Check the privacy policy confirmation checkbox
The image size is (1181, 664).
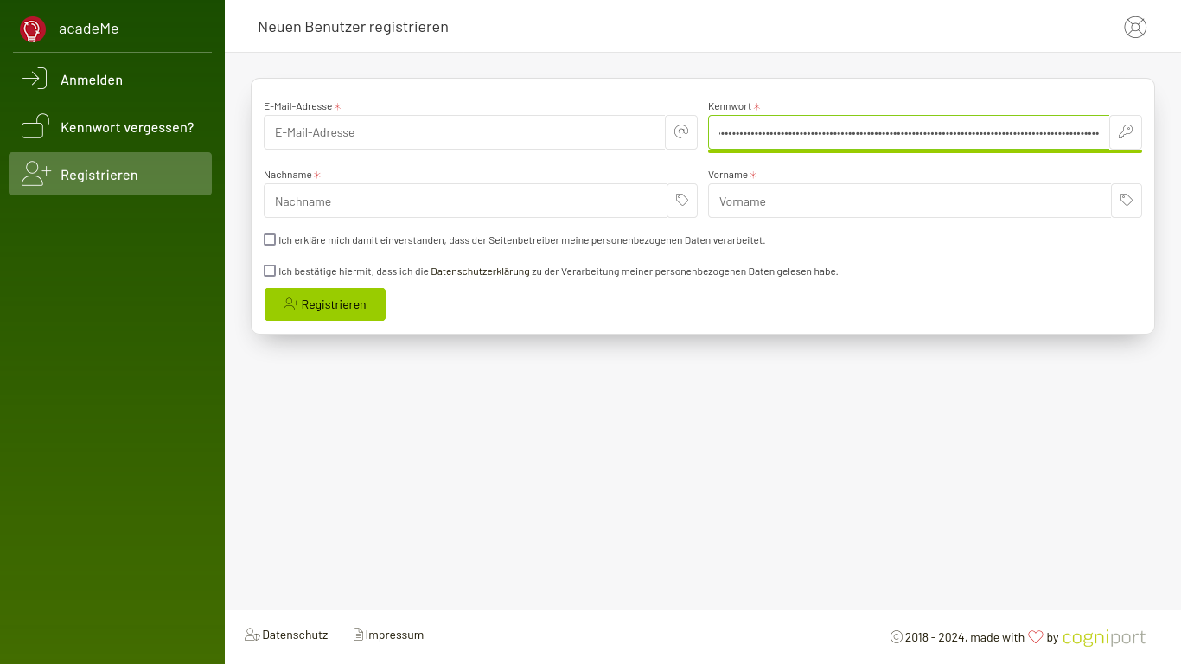(270, 271)
